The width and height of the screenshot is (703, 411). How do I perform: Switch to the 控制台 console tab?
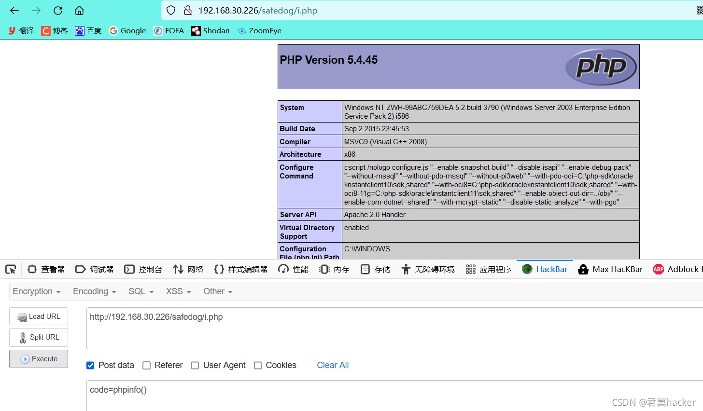click(143, 269)
